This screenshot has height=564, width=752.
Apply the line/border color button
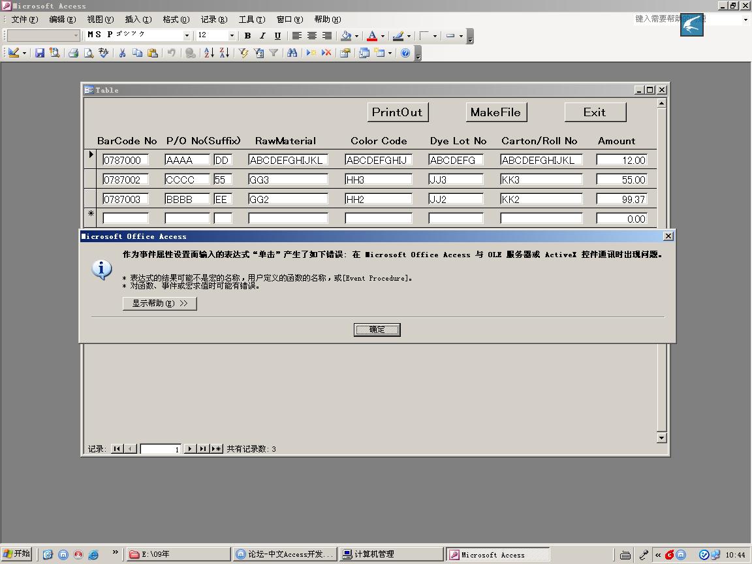(x=398, y=35)
